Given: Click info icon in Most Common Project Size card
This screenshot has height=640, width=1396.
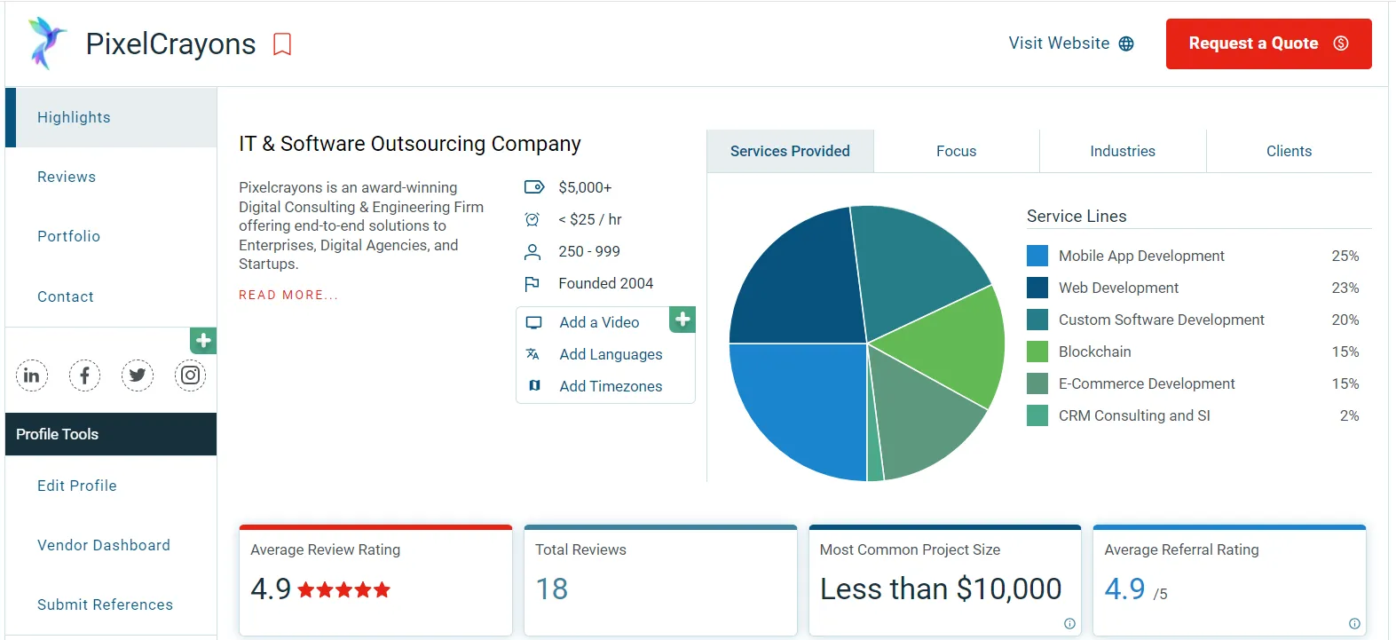Looking at the screenshot, I should [x=1069, y=623].
